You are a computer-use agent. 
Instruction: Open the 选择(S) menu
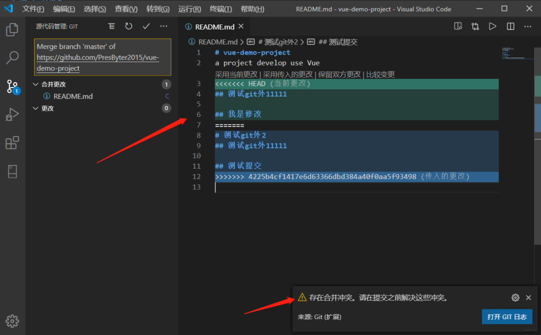[95, 9]
